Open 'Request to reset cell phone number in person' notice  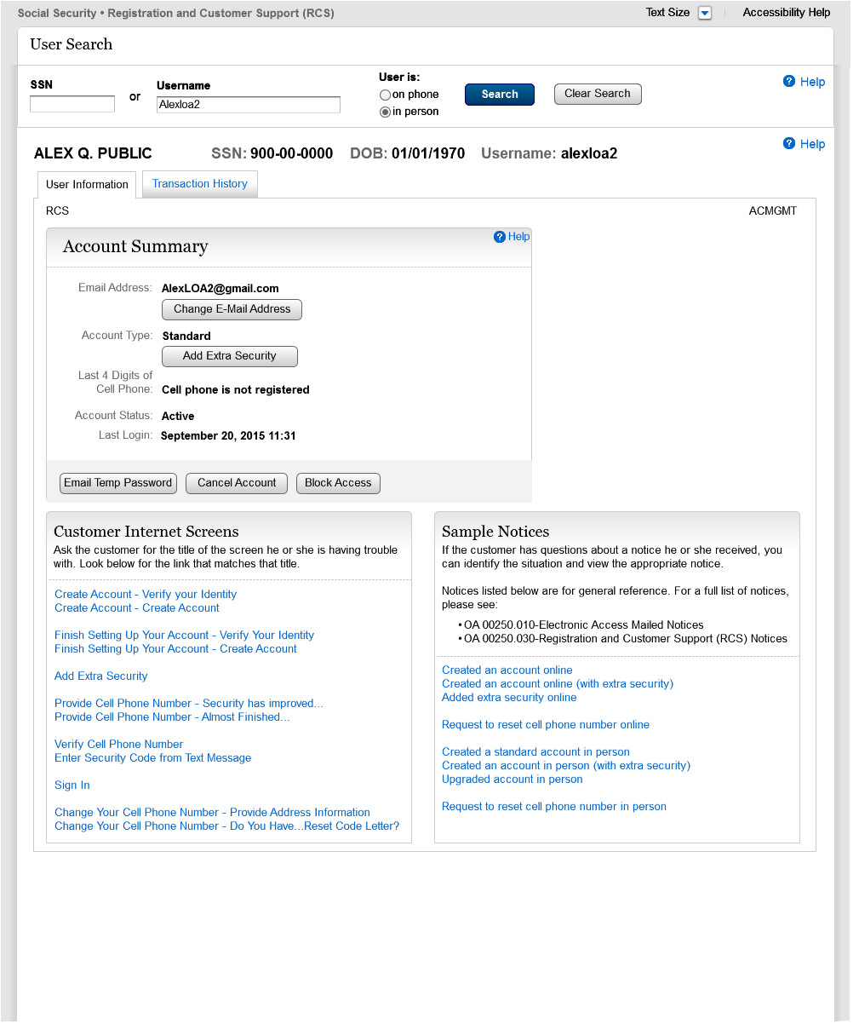point(554,807)
